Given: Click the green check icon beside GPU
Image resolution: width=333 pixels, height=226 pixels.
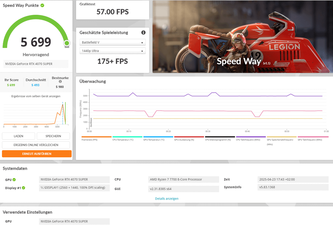Looking at the screenshot, I should pyautogui.click(x=14, y=180).
